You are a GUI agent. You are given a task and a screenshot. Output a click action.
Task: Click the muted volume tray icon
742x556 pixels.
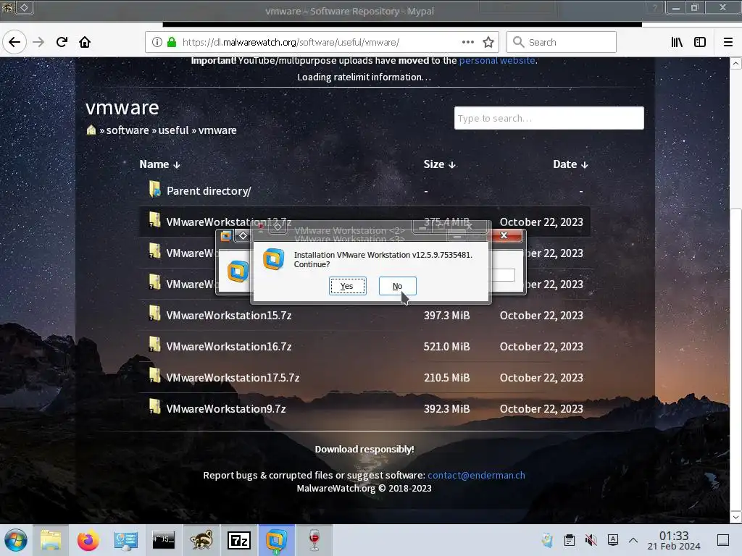coord(591,540)
